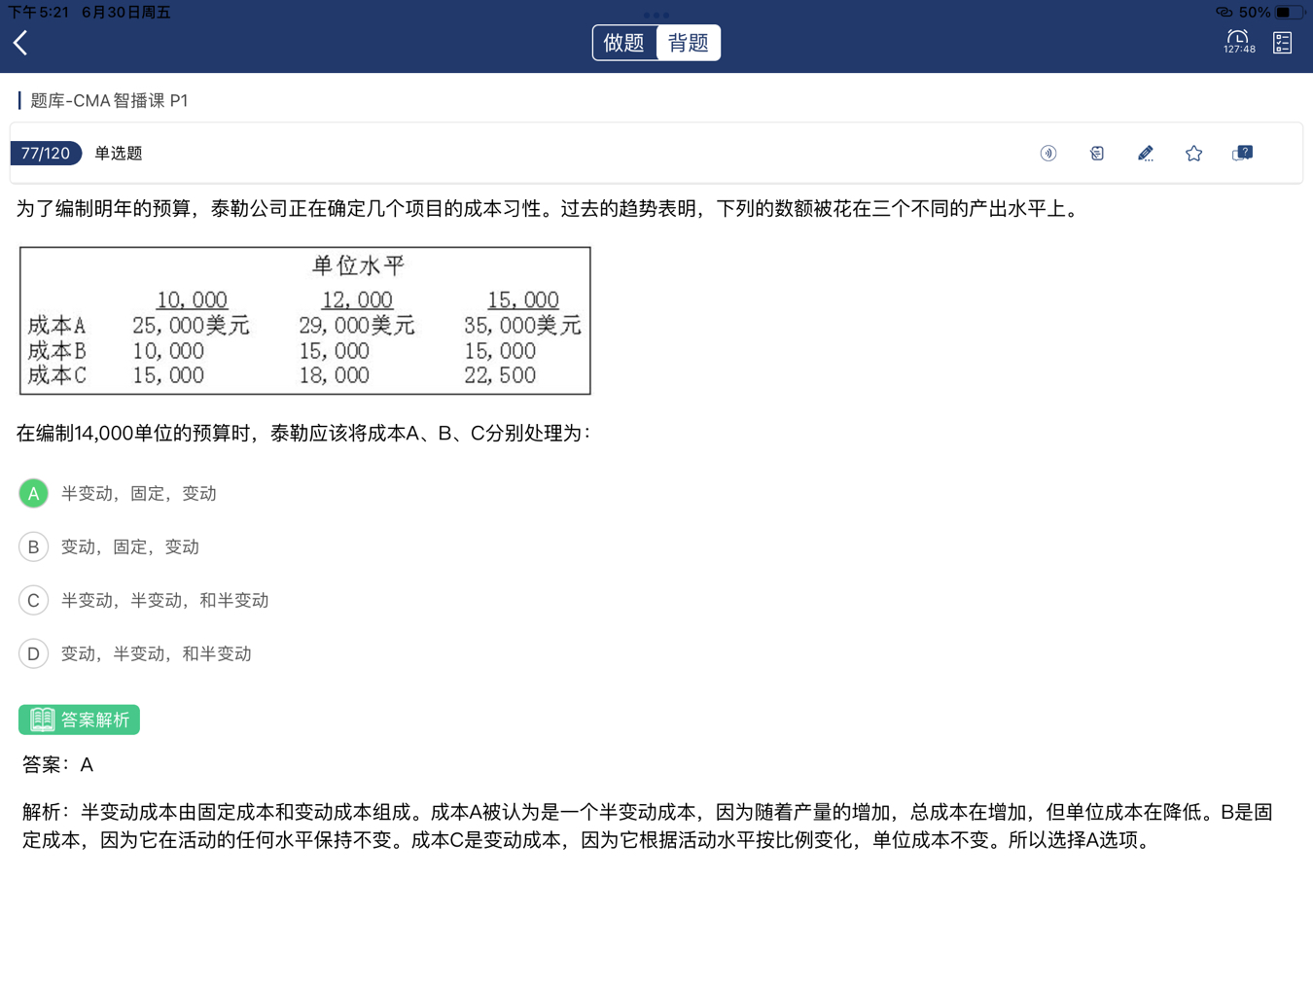The image size is (1313, 984).
Task: Select answer option B circle
Action: click(33, 547)
